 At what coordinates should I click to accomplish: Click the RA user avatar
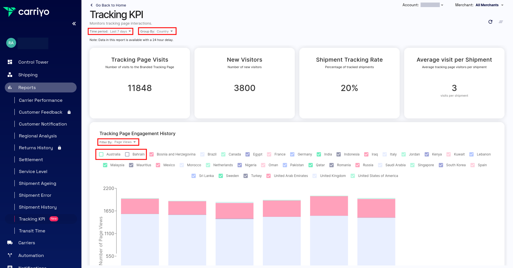11,43
